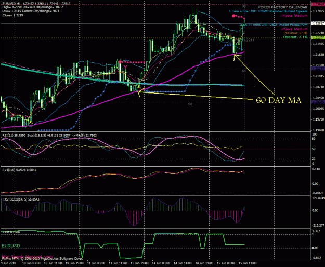The image size is (325, 267).
Task: Click the 1.21630 price axis value
Action: coord(318,55)
